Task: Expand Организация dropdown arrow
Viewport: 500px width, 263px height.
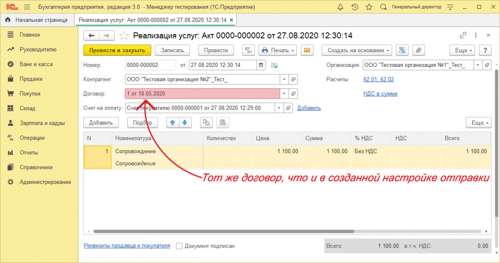Action: coord(478,65)
